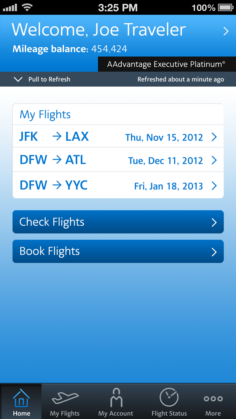This screenshot has width=236, height=419.
Task: Tap the AAdvantage Executive Platinum banner
Action: (167, 64)
